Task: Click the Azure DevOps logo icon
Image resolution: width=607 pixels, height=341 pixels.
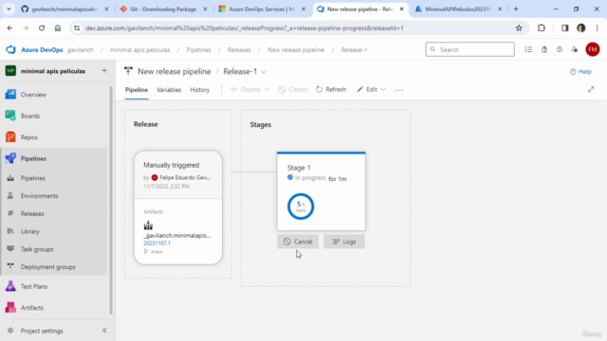Action: (10, 49)
